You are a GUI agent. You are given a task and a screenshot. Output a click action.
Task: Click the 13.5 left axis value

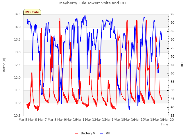point(17,40)
